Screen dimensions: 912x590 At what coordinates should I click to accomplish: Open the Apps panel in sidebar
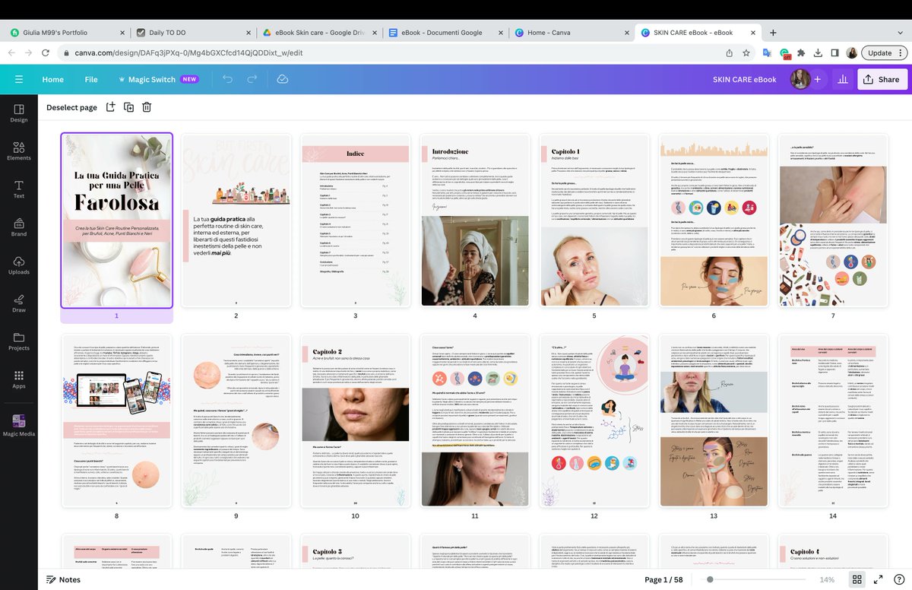pos(19,379)
